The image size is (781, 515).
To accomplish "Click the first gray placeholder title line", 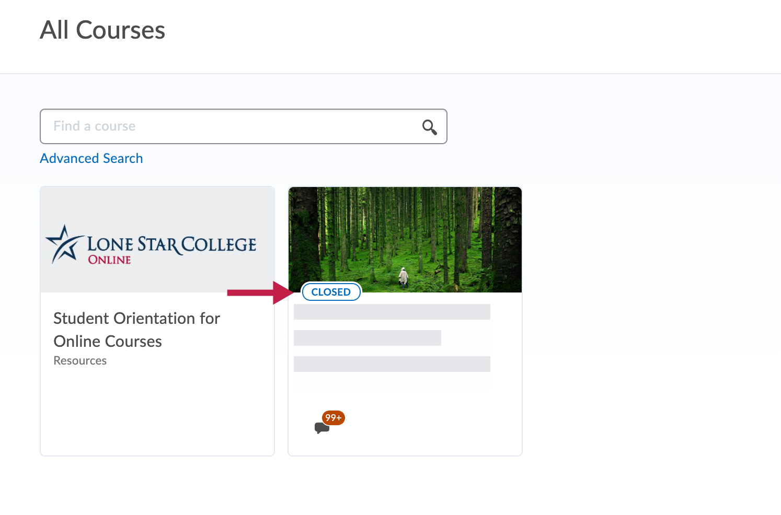I will click(x=392, y=312).
